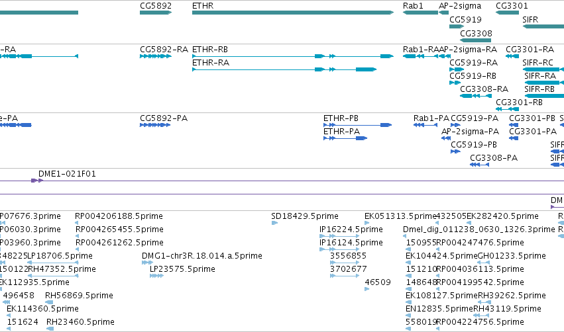Select the DME1-021F01 purple marker
This screenshot has width=564, height=332.
37,181
